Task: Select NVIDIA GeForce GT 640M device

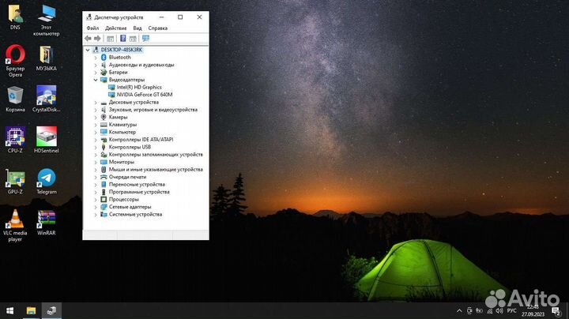Action: [144, 95]
